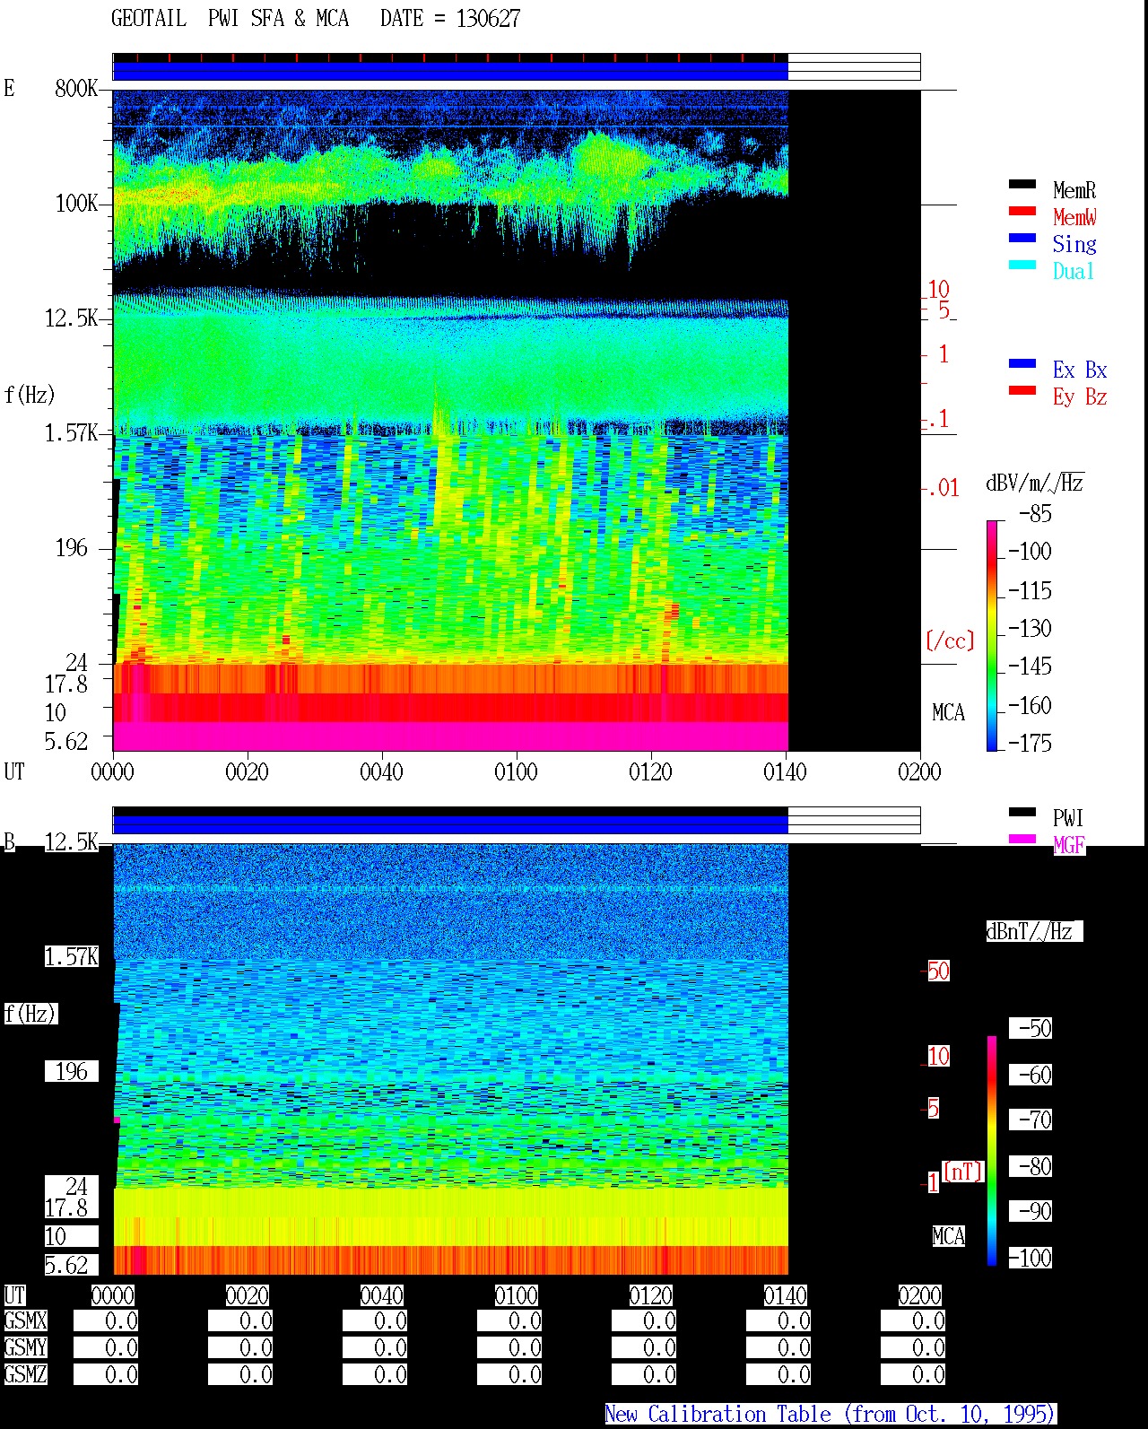Viewport: 1148px width, 1429px height.
Task: Click the magenta MGF legend swatch
Action: point(1022,840)
